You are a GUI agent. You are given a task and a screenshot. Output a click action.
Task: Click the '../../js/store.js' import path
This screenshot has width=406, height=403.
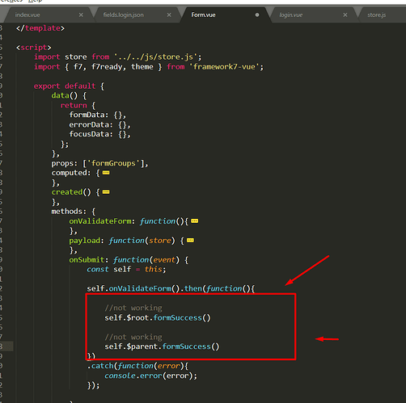[156, 57]
